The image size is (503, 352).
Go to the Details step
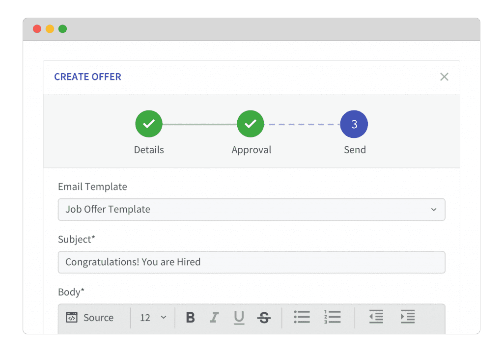coord(149,125)
